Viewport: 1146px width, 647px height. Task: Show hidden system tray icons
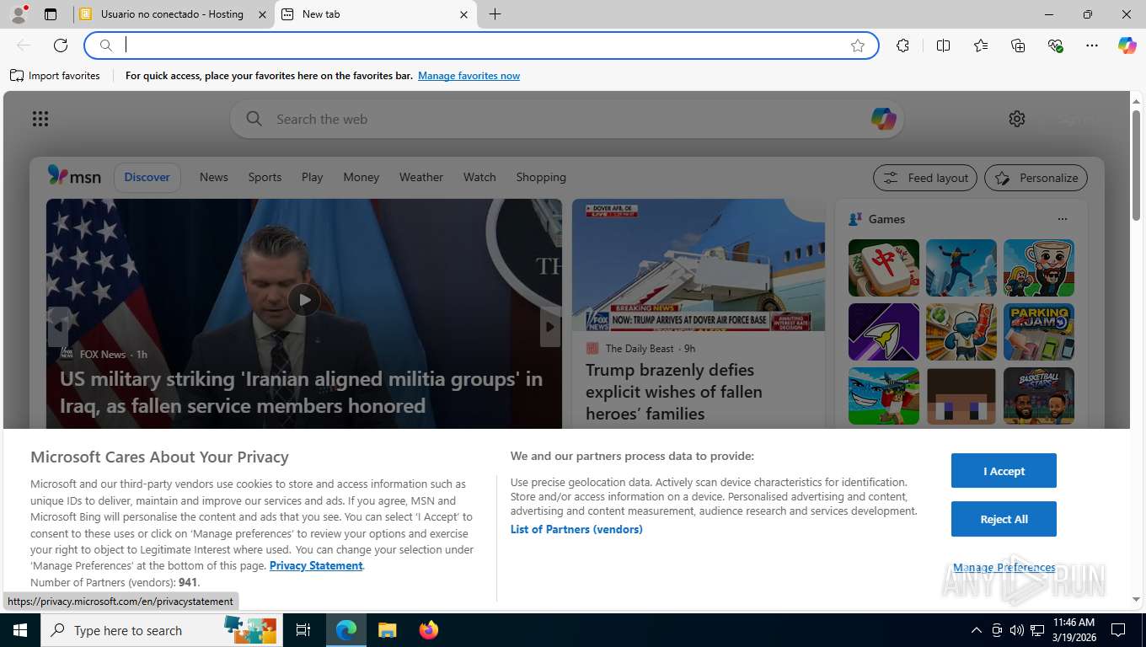point(977,630)
